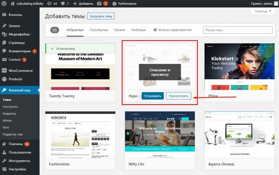The image size is (279, 175).
Task: Click the WooCommerce icon in sidebar
Action: (x=4, y=70)
